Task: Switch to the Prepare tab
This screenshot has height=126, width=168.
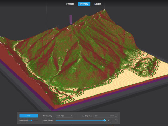Action: pyautogui.click(x=70, y=4)
